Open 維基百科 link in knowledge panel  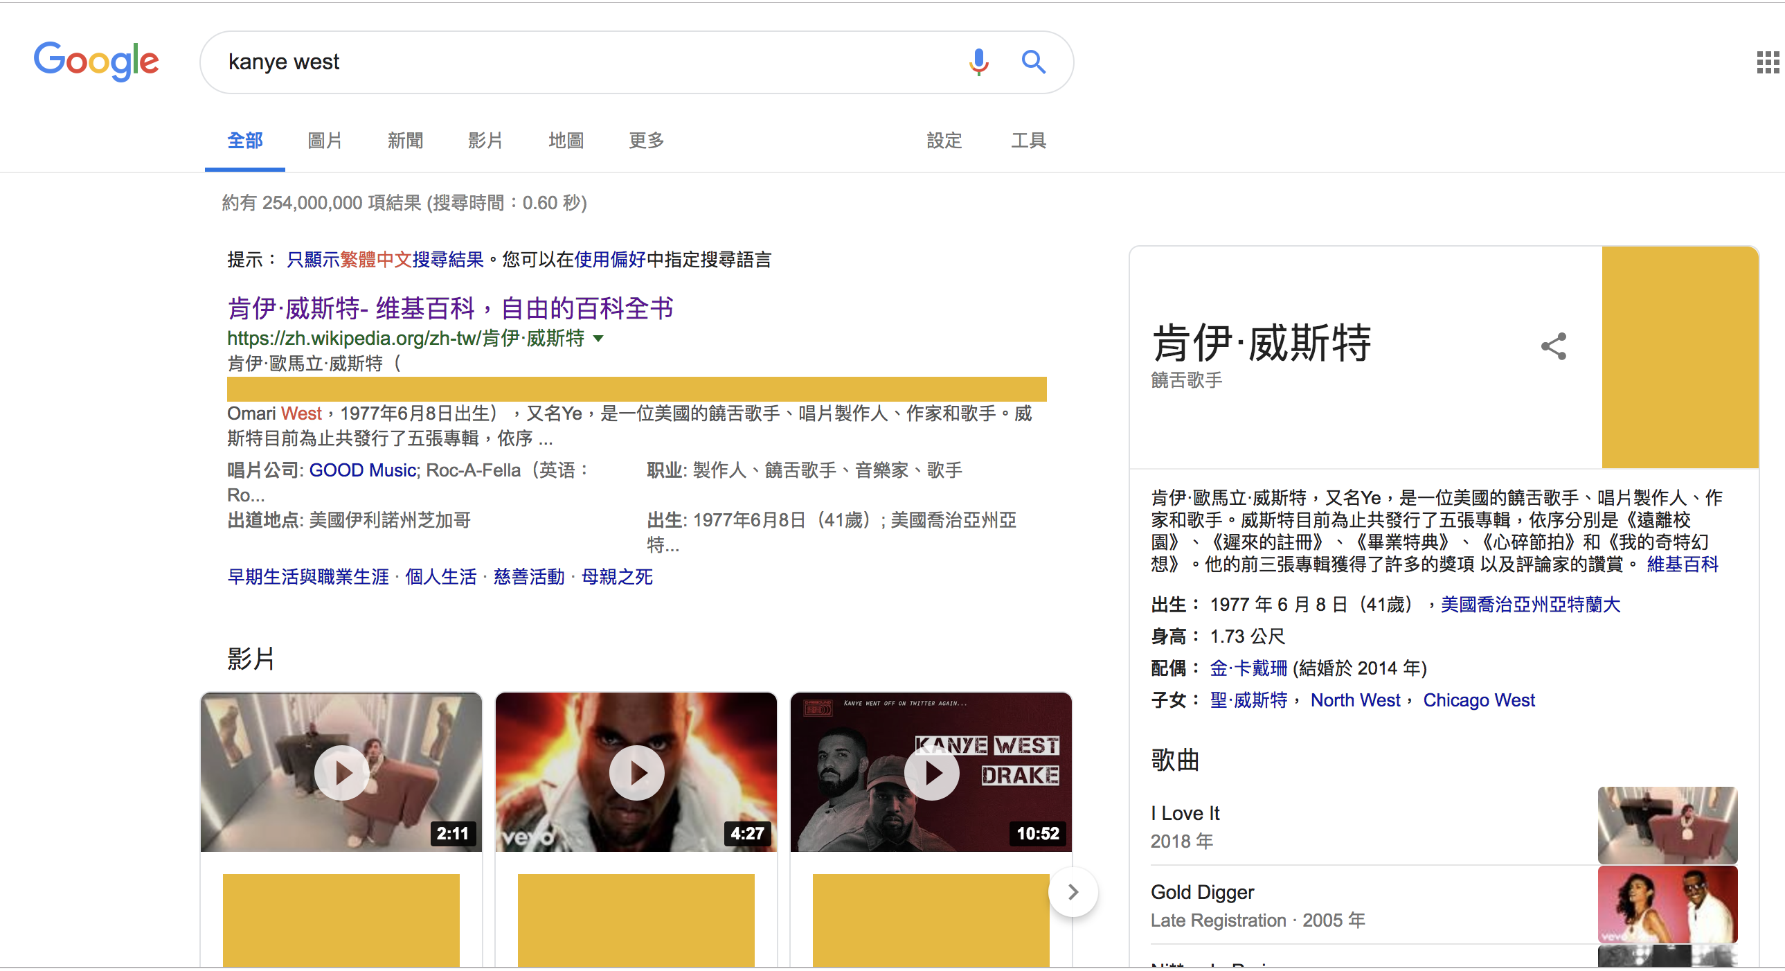pos(1683,564)
